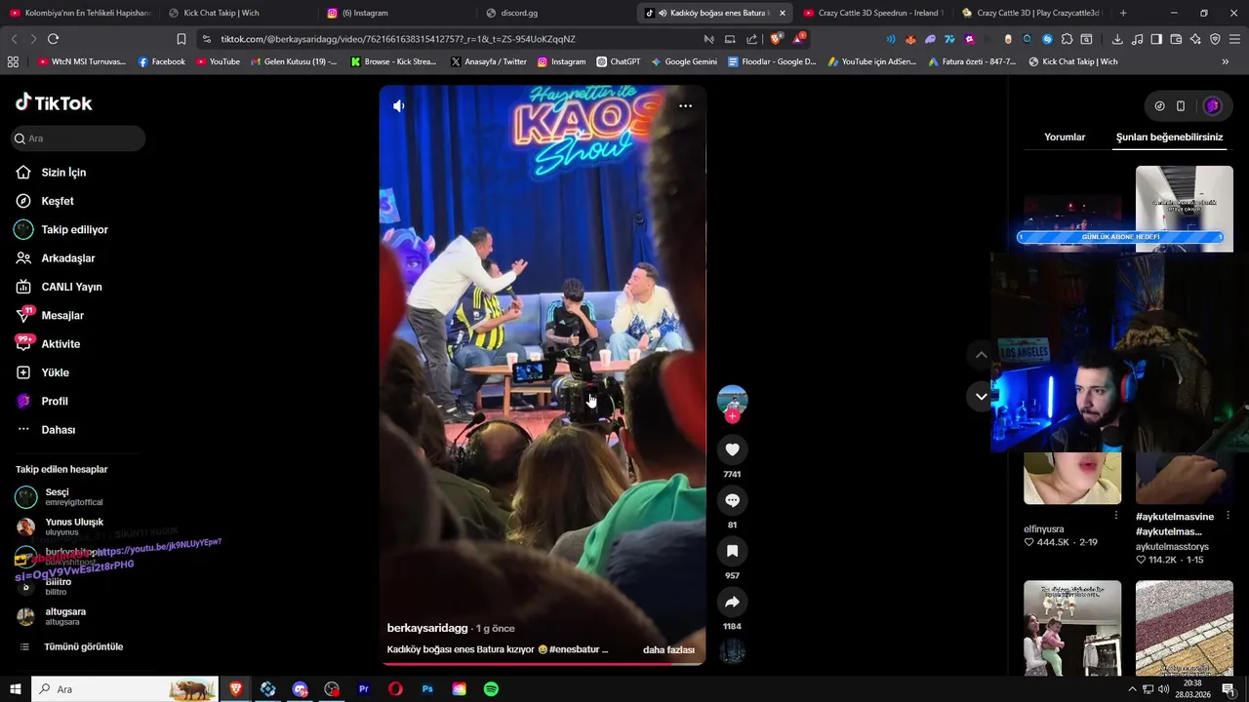Bookmark the video with the save icon
The width and height of the screenshot is (1249, 702).
(x=732, y=551)
